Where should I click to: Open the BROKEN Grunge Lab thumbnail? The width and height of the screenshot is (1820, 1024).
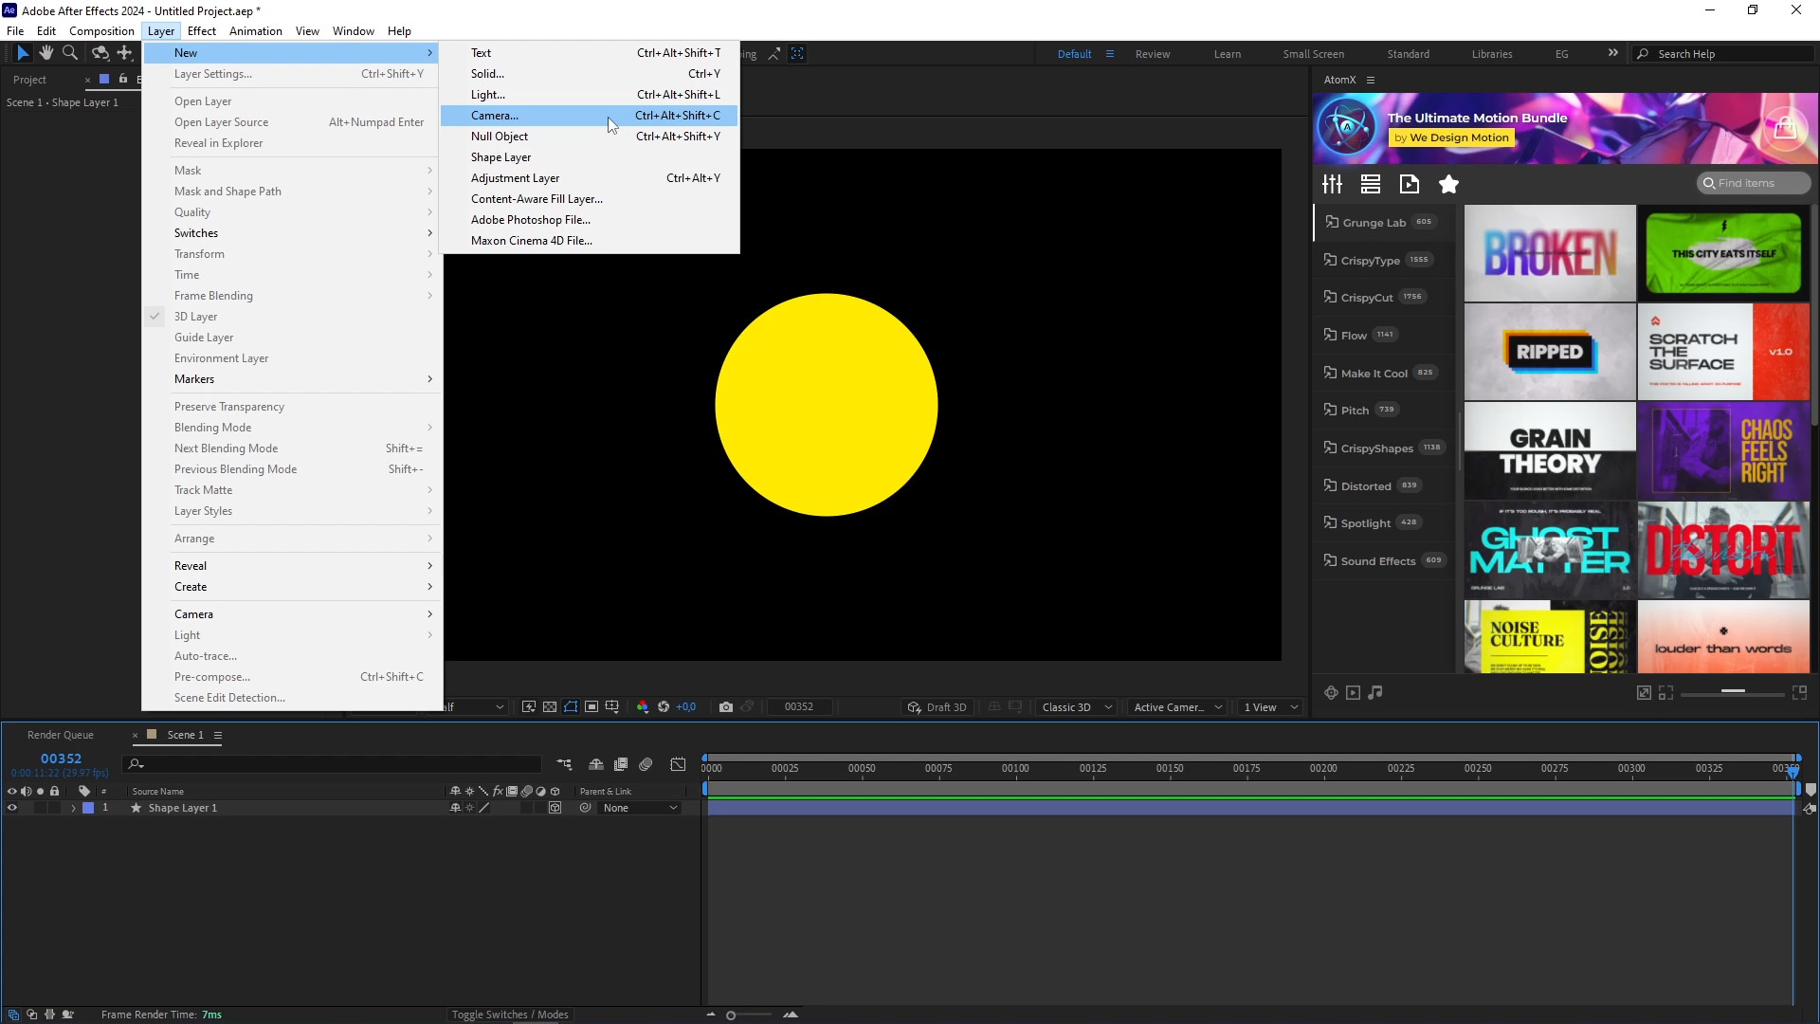pyautogui.click(x=1550, y=253)
